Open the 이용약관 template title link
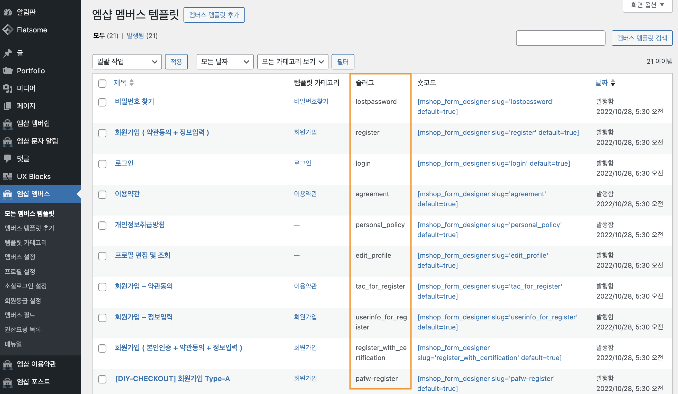Viewport: 678px width, 394px height. [127, 194]
